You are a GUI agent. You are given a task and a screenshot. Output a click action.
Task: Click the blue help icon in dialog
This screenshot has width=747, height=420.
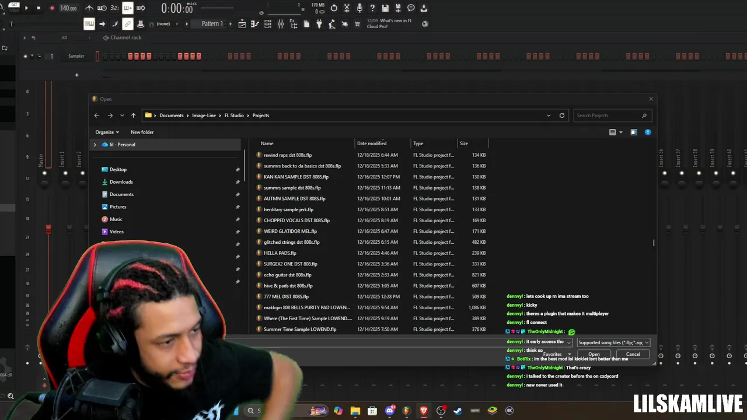(648, 132)
